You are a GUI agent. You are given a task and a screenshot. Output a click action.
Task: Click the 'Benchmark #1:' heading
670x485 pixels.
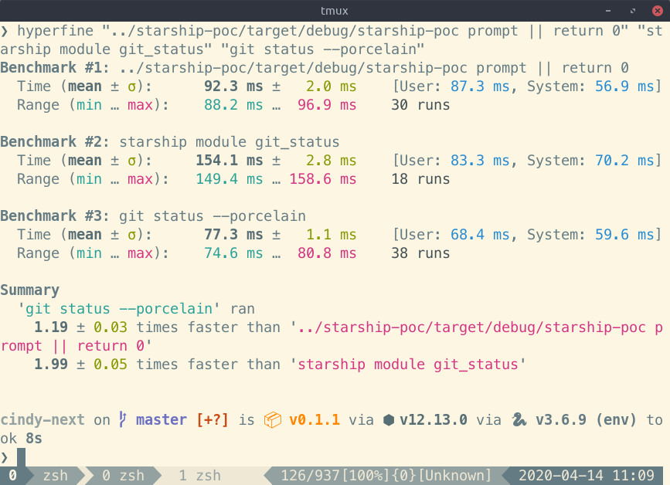pos(55,68)
